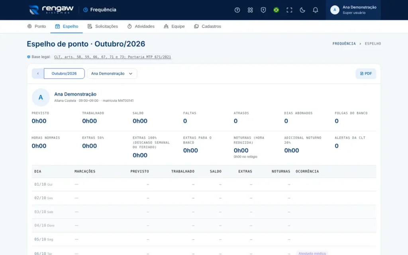Expand the Ana Demonstração employee dropdown

tap(112, 74)
